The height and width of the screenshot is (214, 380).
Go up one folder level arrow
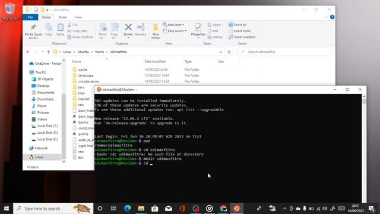click(49, 52)
